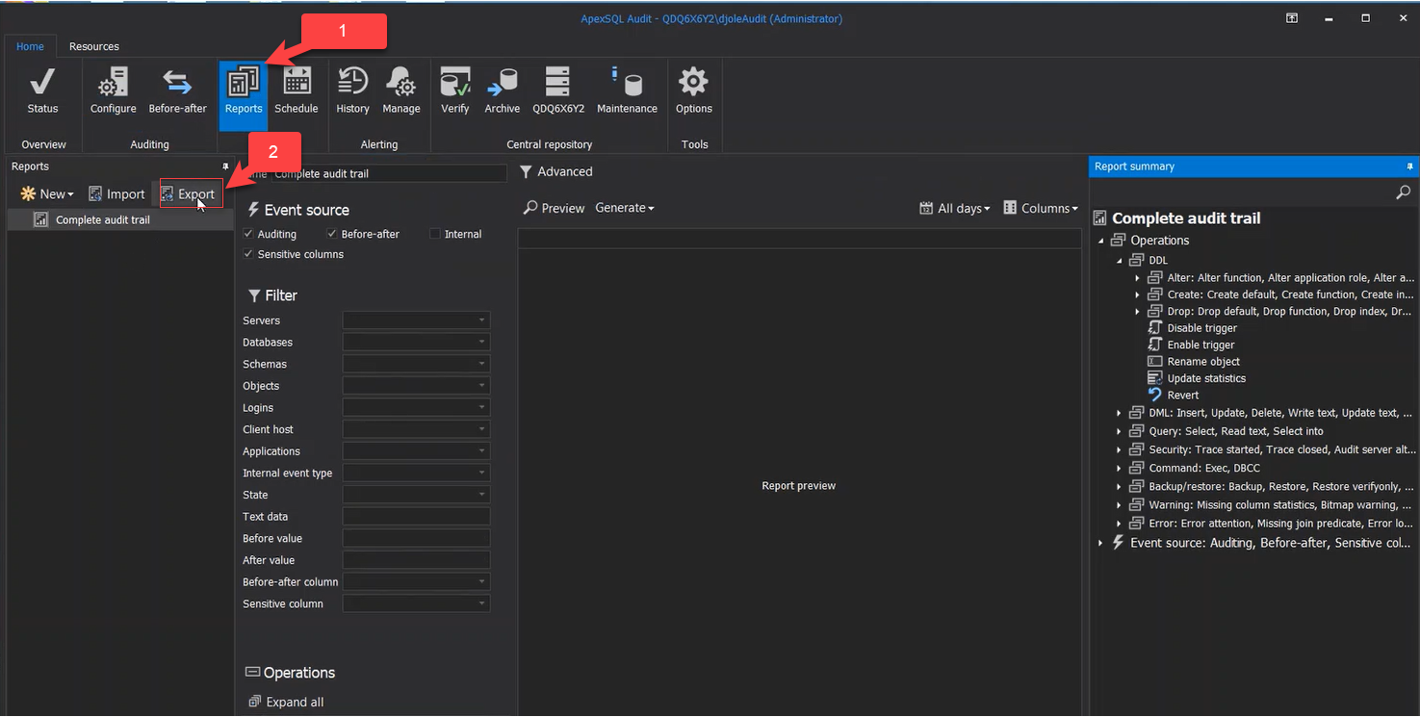Run central repository Verify
1420x717 pixels.
454,91
